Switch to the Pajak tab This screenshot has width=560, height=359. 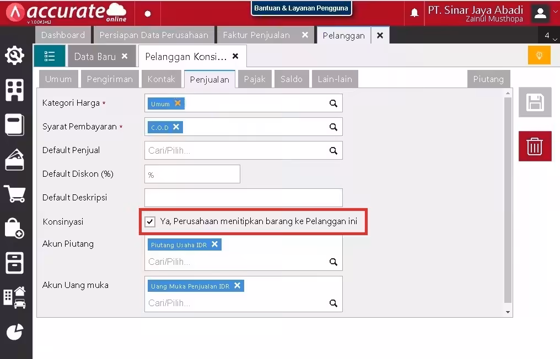pos(255,79)
